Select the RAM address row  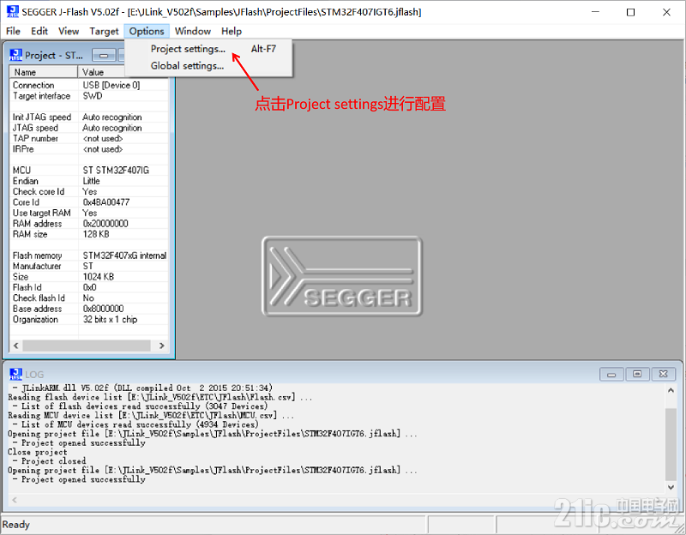pyautogui.click(x=89, y=224)
